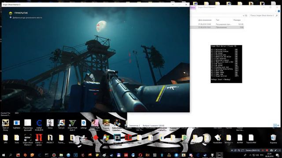Click the pencil draw tool on recording toolbar
282x158 pixels.
click(x=275, y=150)
